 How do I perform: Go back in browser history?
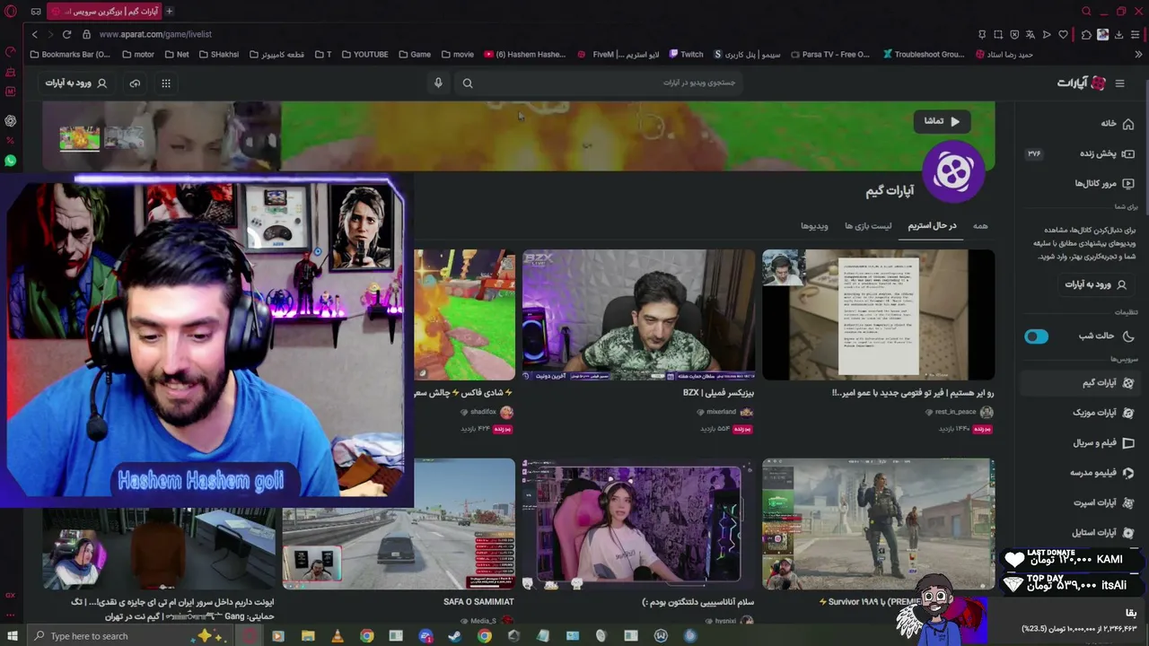[x=34, y=34]
